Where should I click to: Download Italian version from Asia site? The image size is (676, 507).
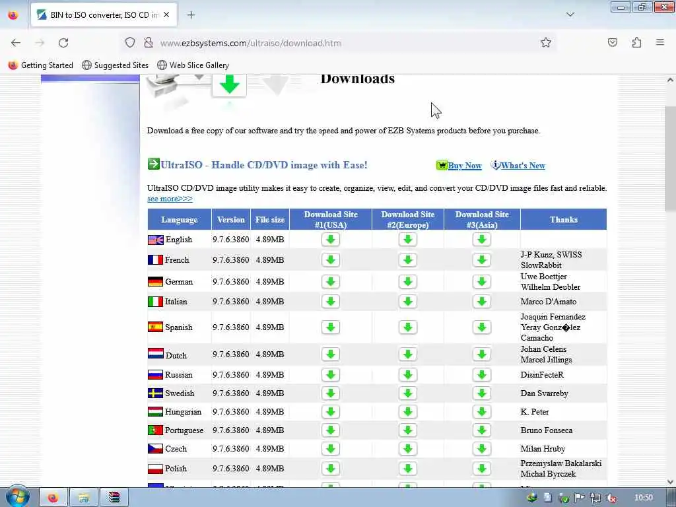tap(481, 302)
